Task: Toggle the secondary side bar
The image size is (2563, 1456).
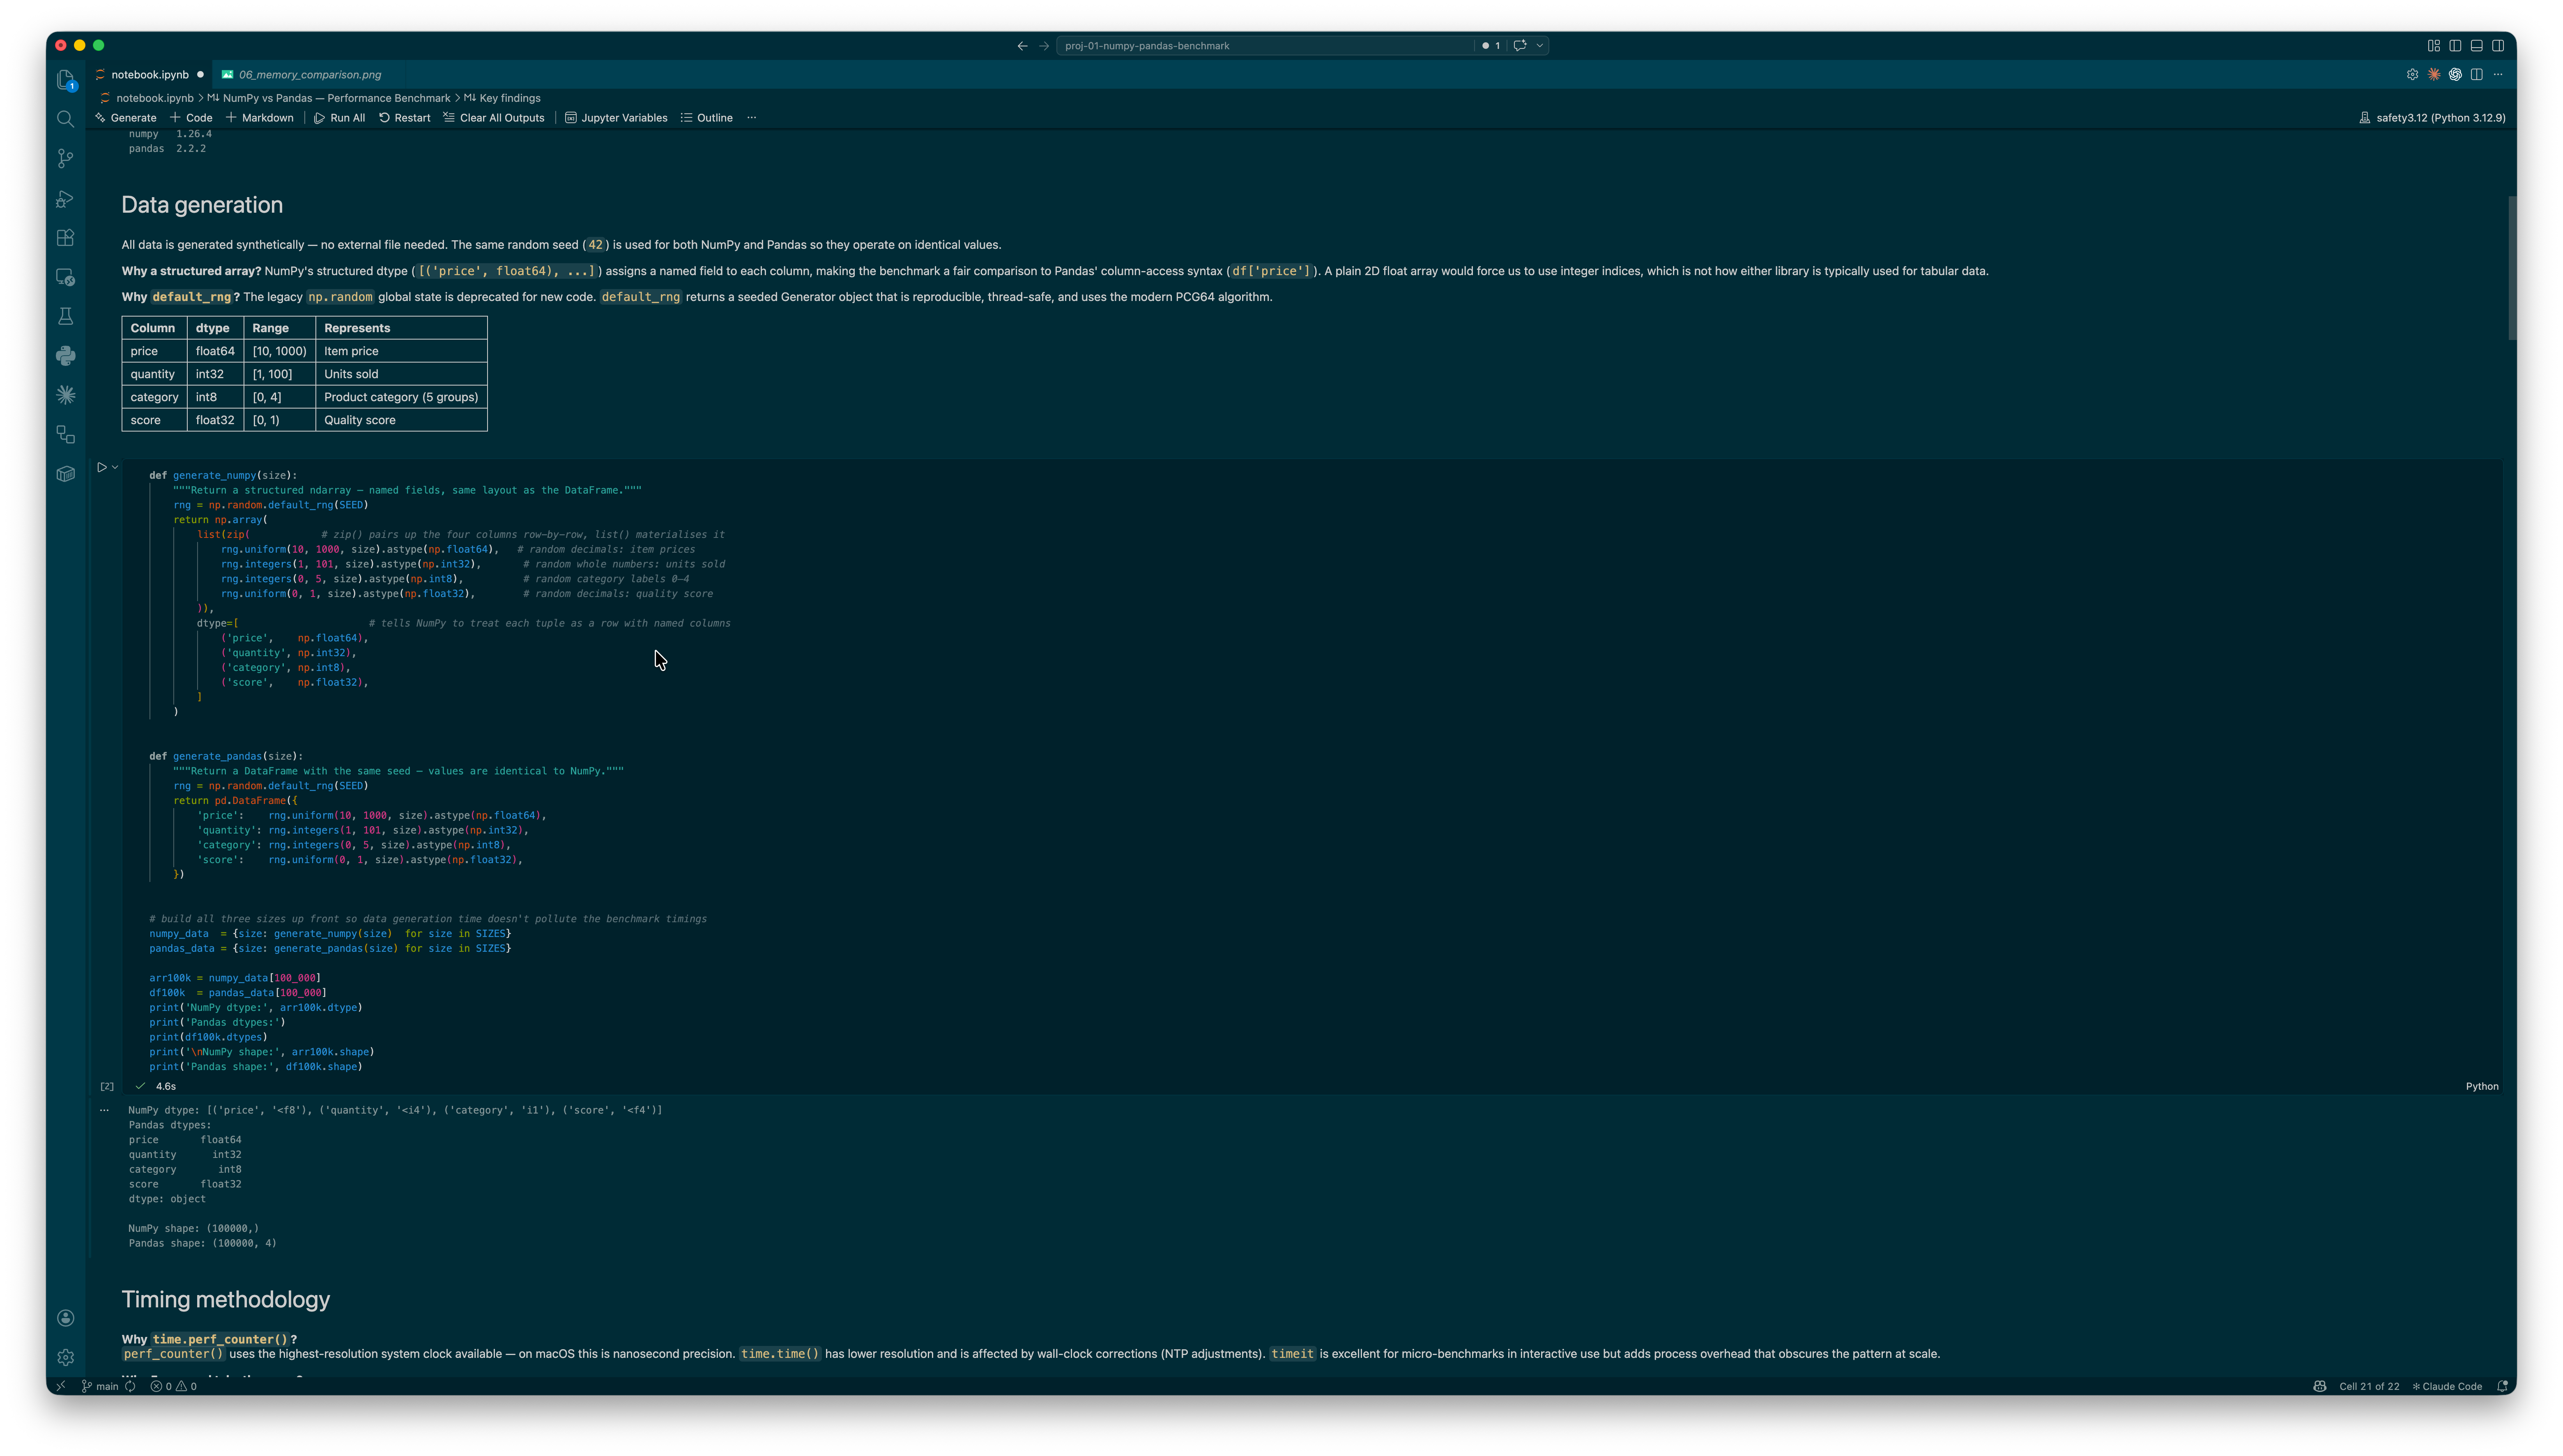Action: (2498, 46)
